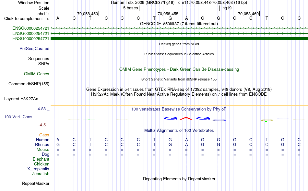Viewport: 308px width, 191px height.
Task: Open 'Multiz Alignments of 100 Vertebrates' title
Action: pos(179,131)
